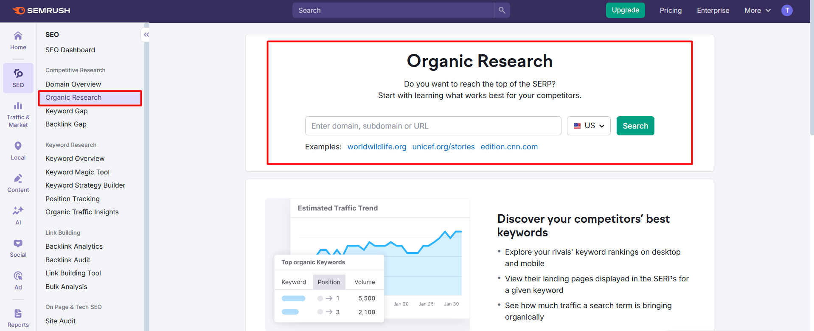Click the magnifier icon in top search bar
This screenshot has width=814, height=331.
(x=502, y=10)
